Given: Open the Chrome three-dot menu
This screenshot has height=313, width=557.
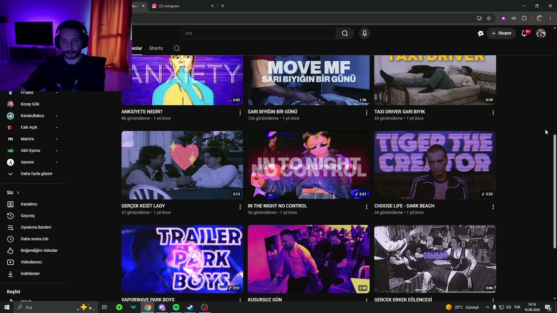Looking at the screenshot, I should click(x=550, y=18).
